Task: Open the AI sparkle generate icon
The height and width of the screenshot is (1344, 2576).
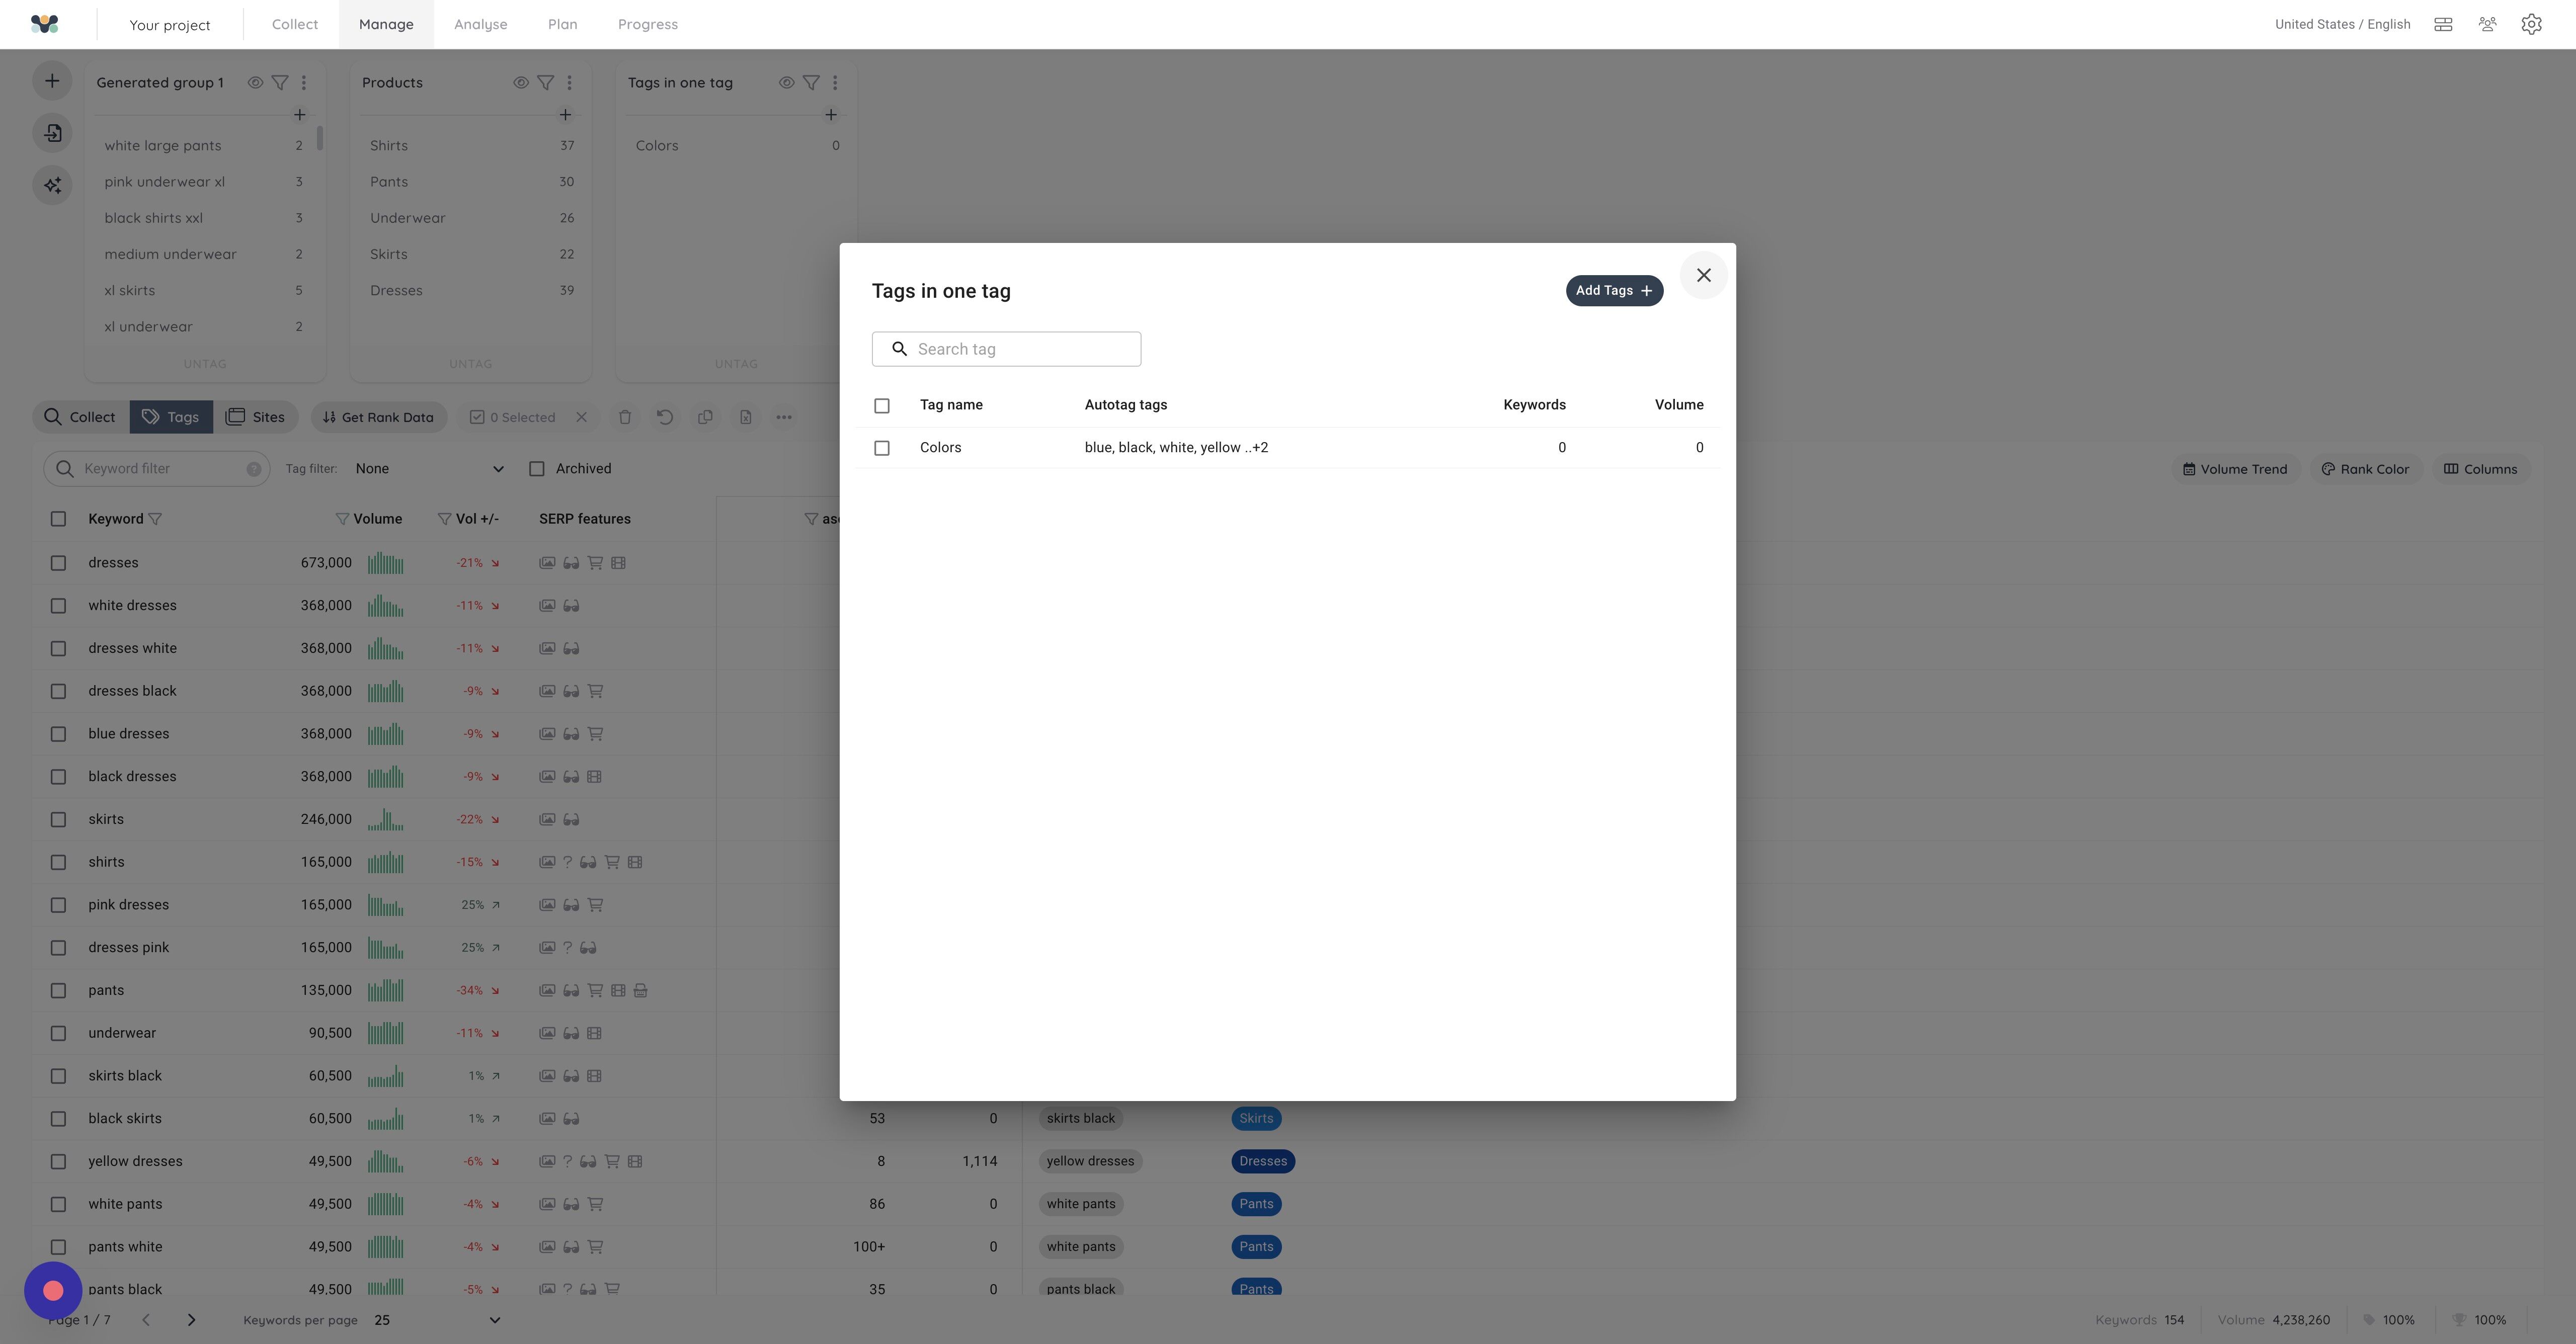Action: coord(52,185)
